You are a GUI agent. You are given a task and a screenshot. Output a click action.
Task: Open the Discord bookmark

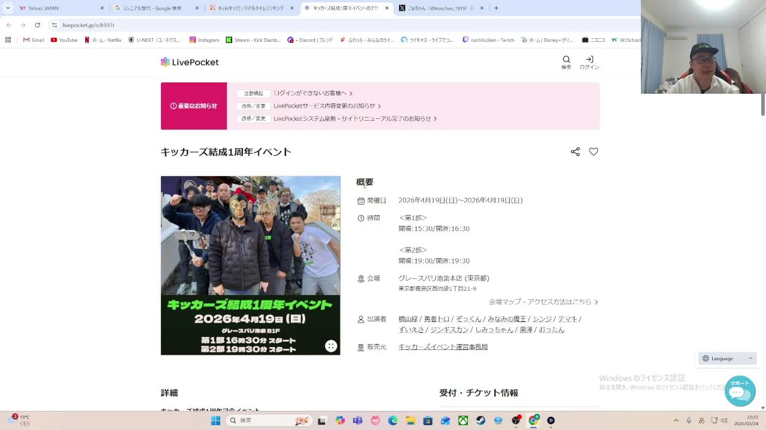310,40
